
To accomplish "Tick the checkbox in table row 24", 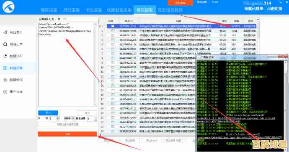I will point(113,132).
